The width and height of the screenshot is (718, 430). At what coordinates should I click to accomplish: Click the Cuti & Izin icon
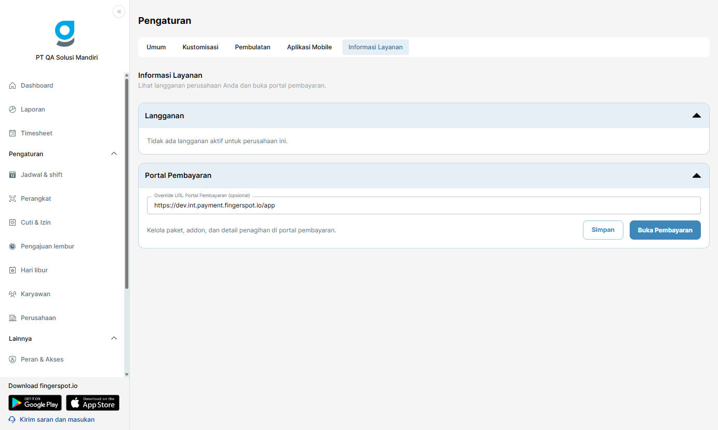[12, 223]
